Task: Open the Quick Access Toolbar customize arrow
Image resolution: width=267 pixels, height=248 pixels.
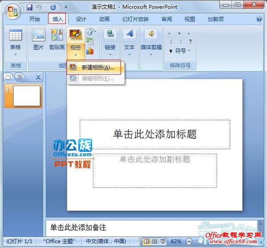Action: tap(66, 7)
